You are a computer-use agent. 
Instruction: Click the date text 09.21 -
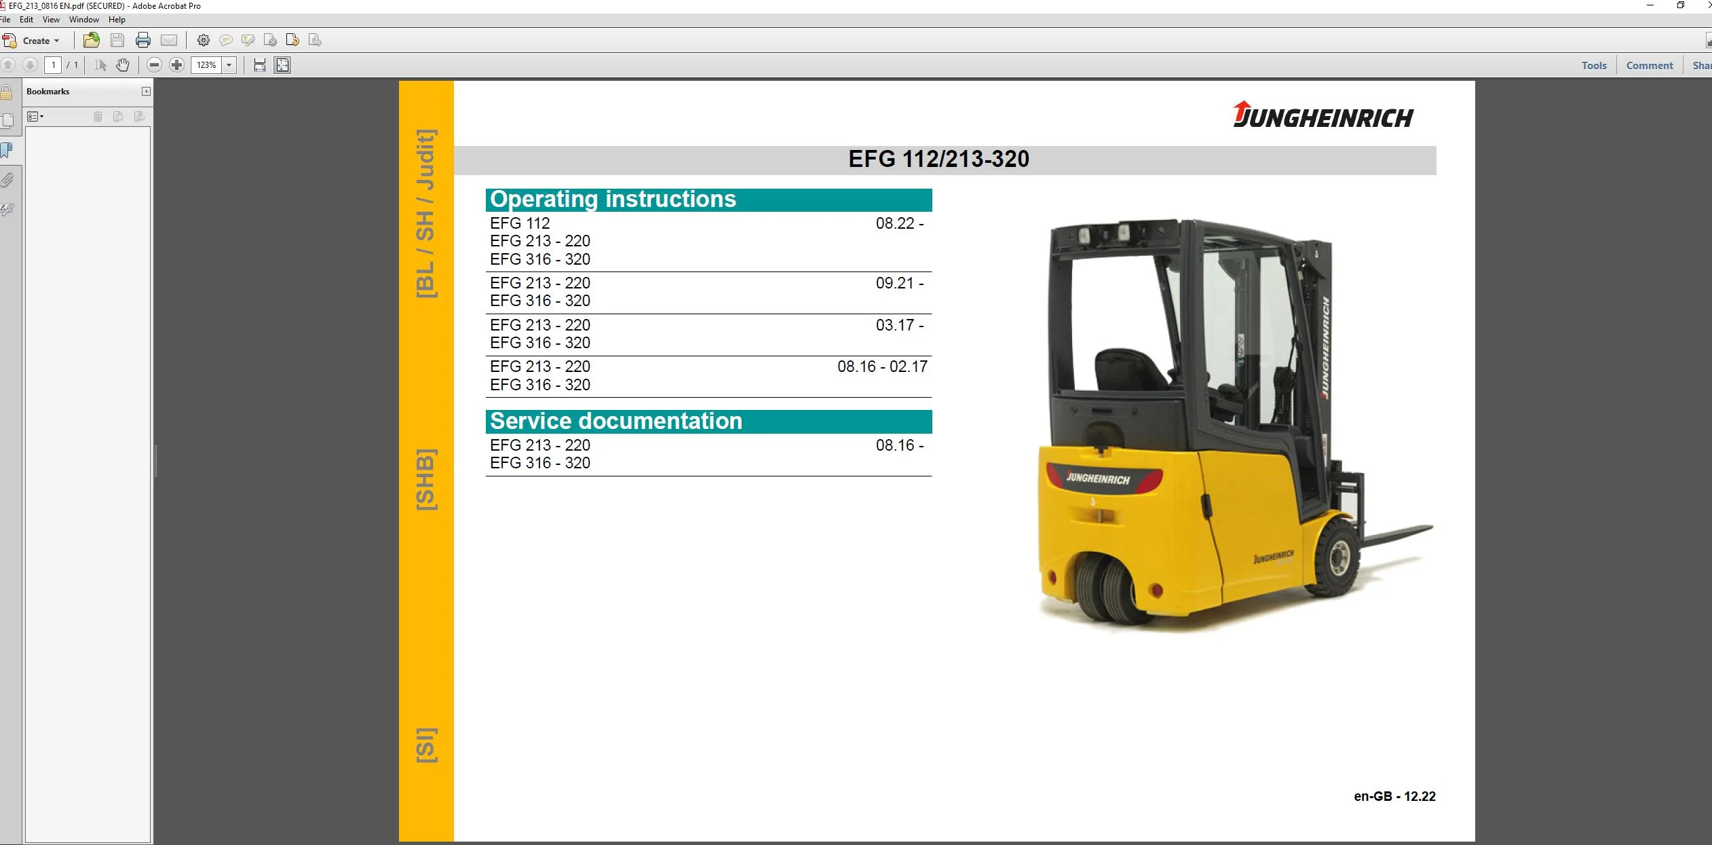point(900,283)
